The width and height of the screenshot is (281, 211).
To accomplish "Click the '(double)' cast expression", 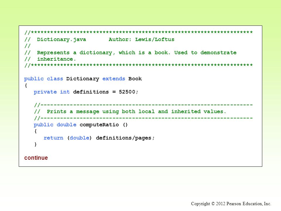I will tap(79, 138).
